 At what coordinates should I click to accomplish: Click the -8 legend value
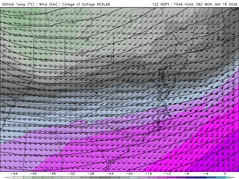point(187,174)
